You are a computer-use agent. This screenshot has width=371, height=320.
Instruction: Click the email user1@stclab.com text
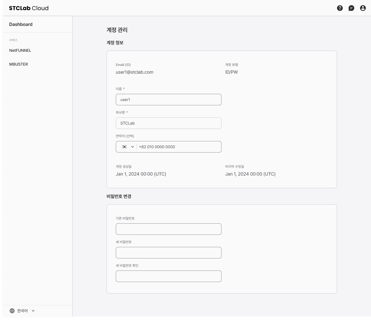[x=135, y=72]
